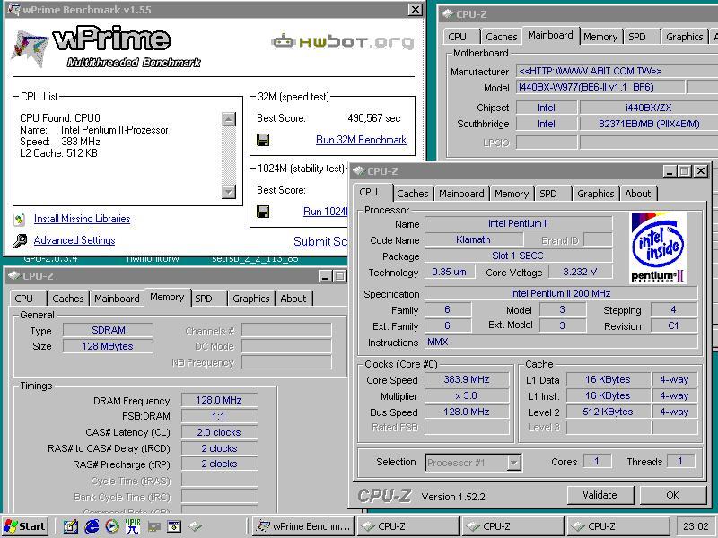Click the DRAM Frequency value 128.0 MHz
718x538 pixels.
[x=219, y=400]
